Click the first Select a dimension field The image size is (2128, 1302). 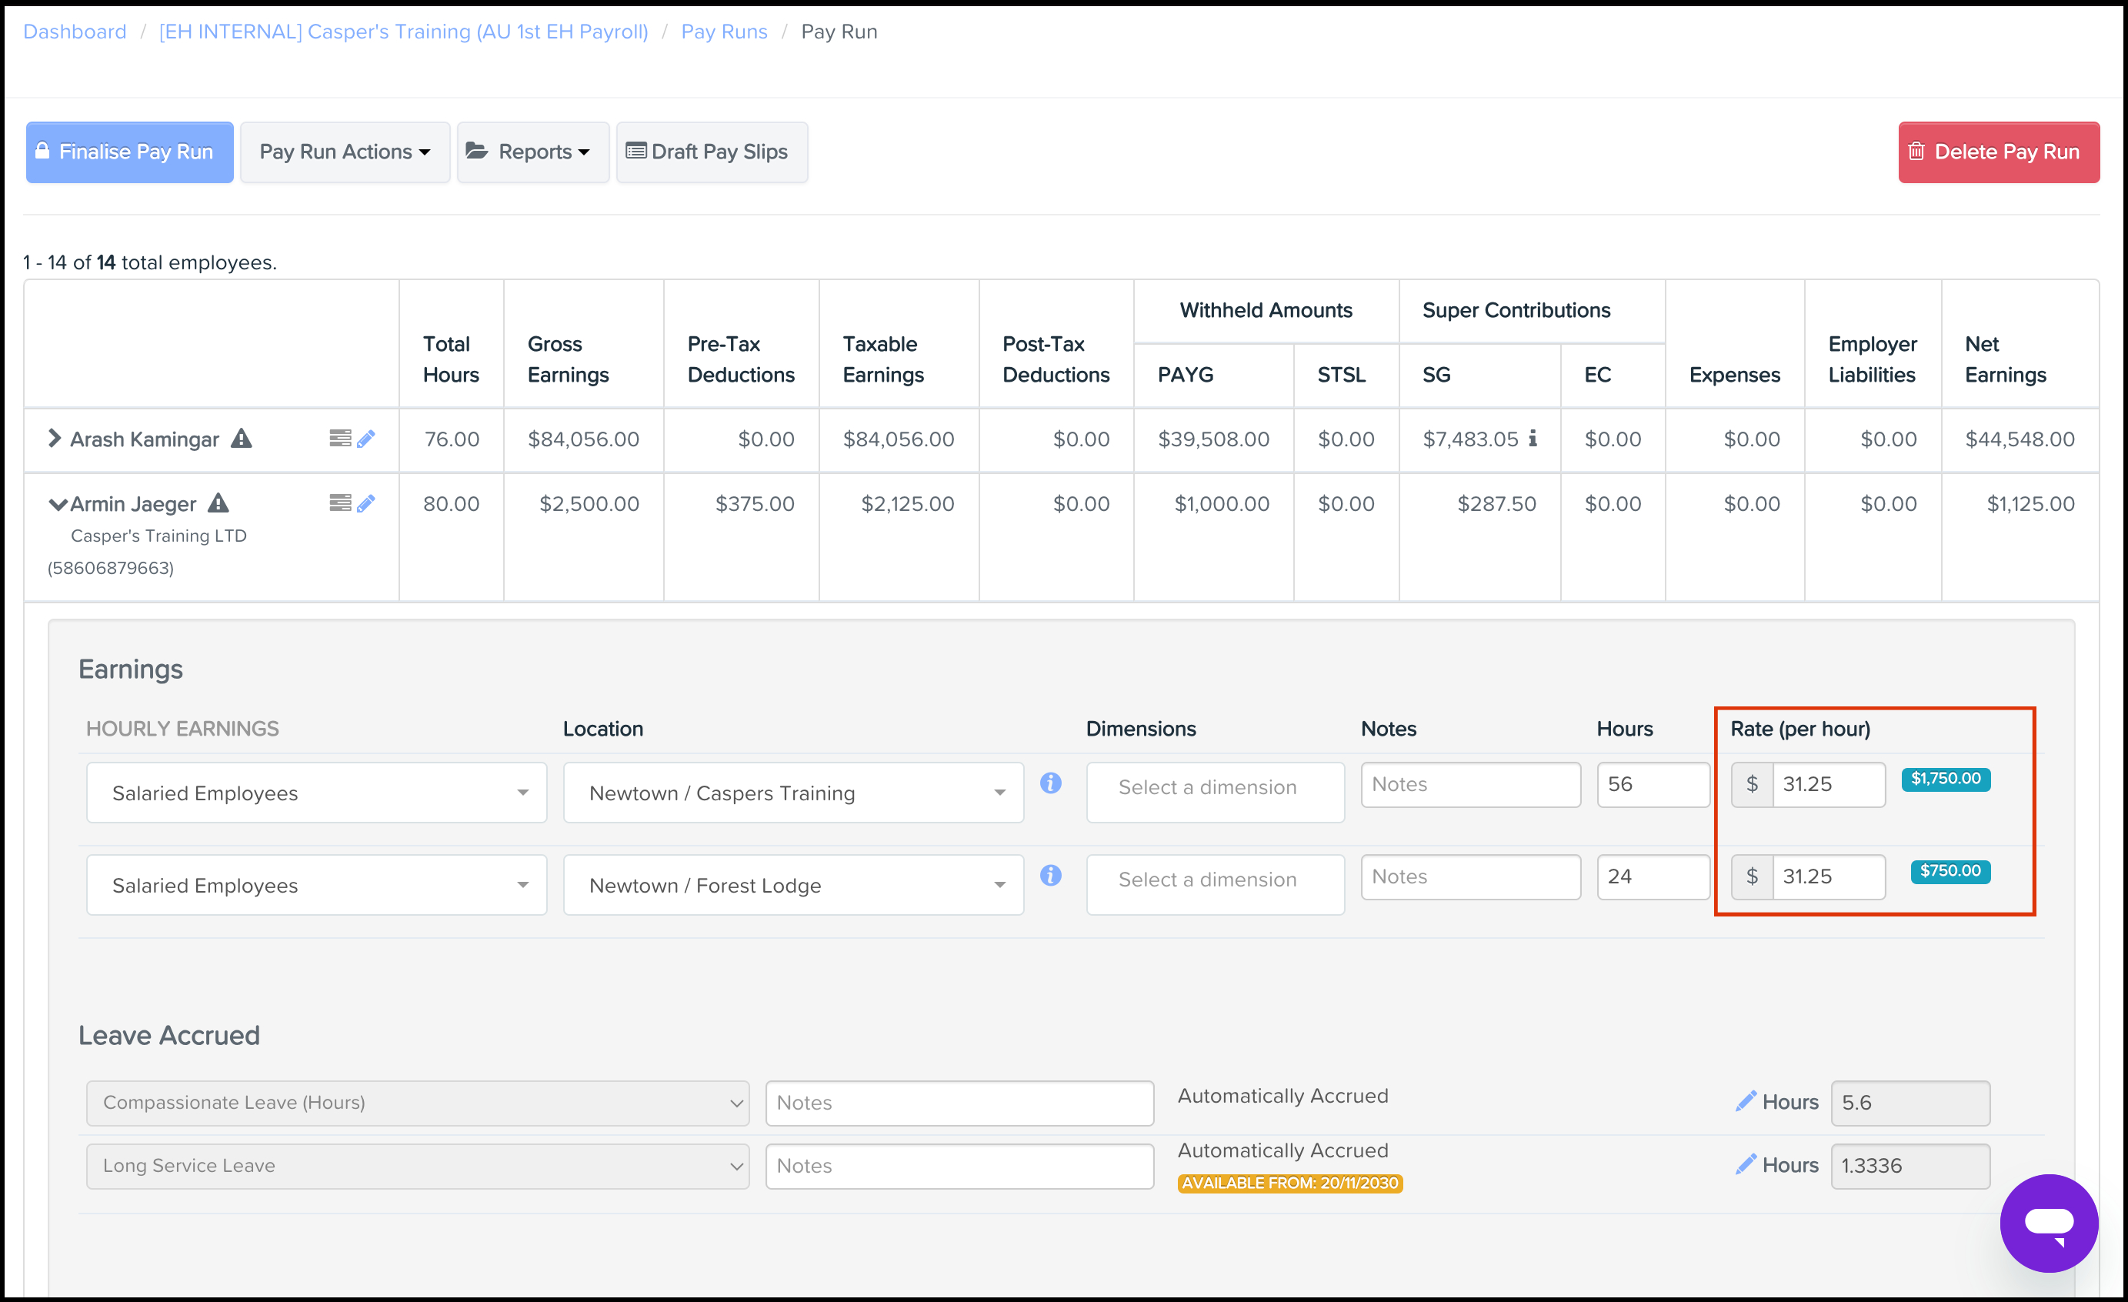pos(1214,788)
